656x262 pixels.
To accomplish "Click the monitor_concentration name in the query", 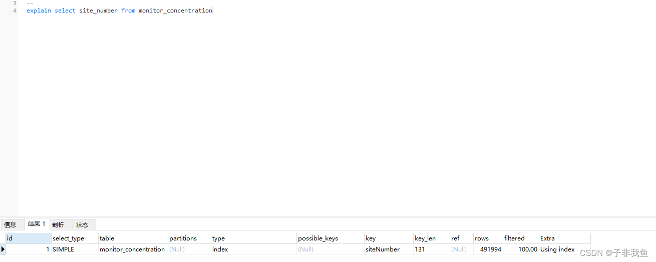I will tap(175, 11).
